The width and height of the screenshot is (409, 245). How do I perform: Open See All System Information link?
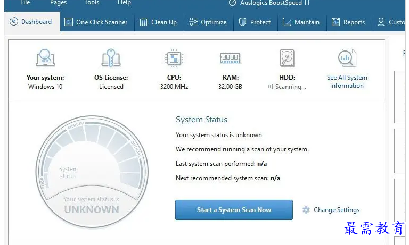347,81
